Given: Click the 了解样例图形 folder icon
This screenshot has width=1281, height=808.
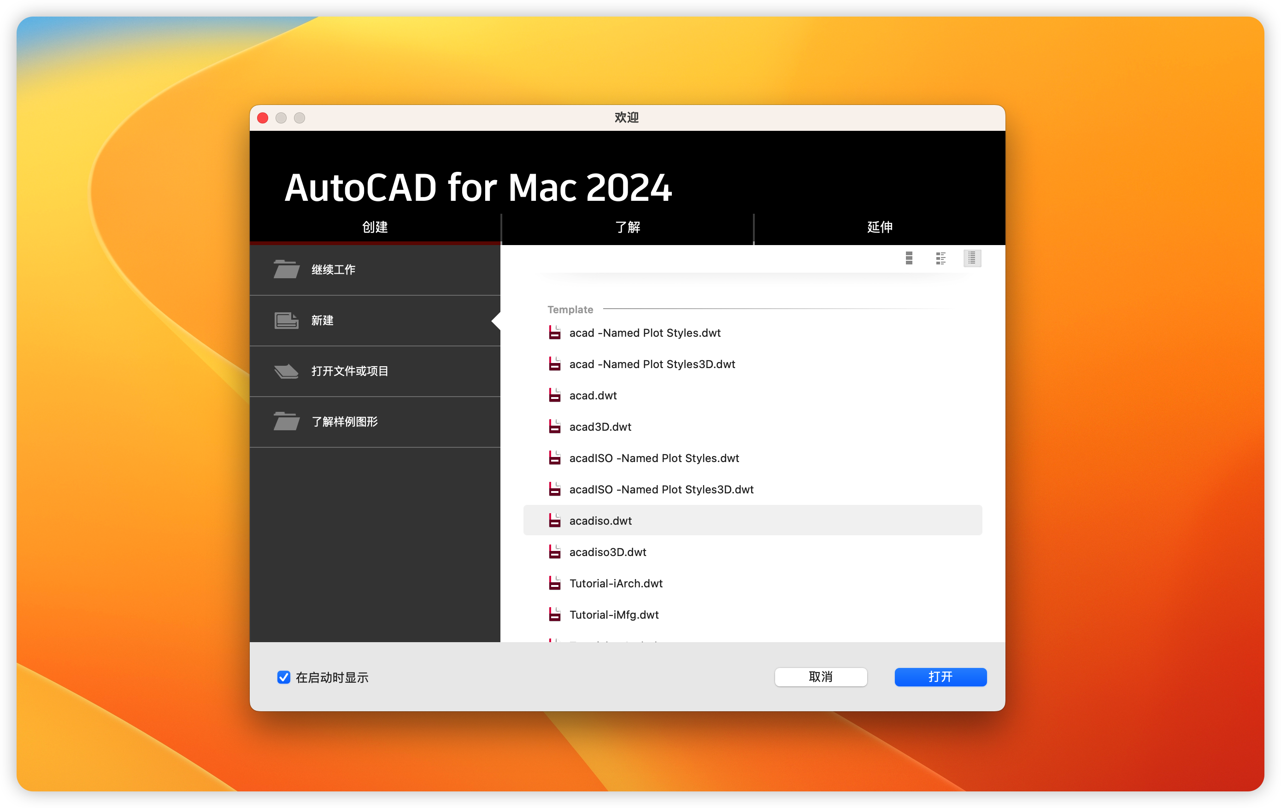Looking at the screenshot, I should (286, 422).
